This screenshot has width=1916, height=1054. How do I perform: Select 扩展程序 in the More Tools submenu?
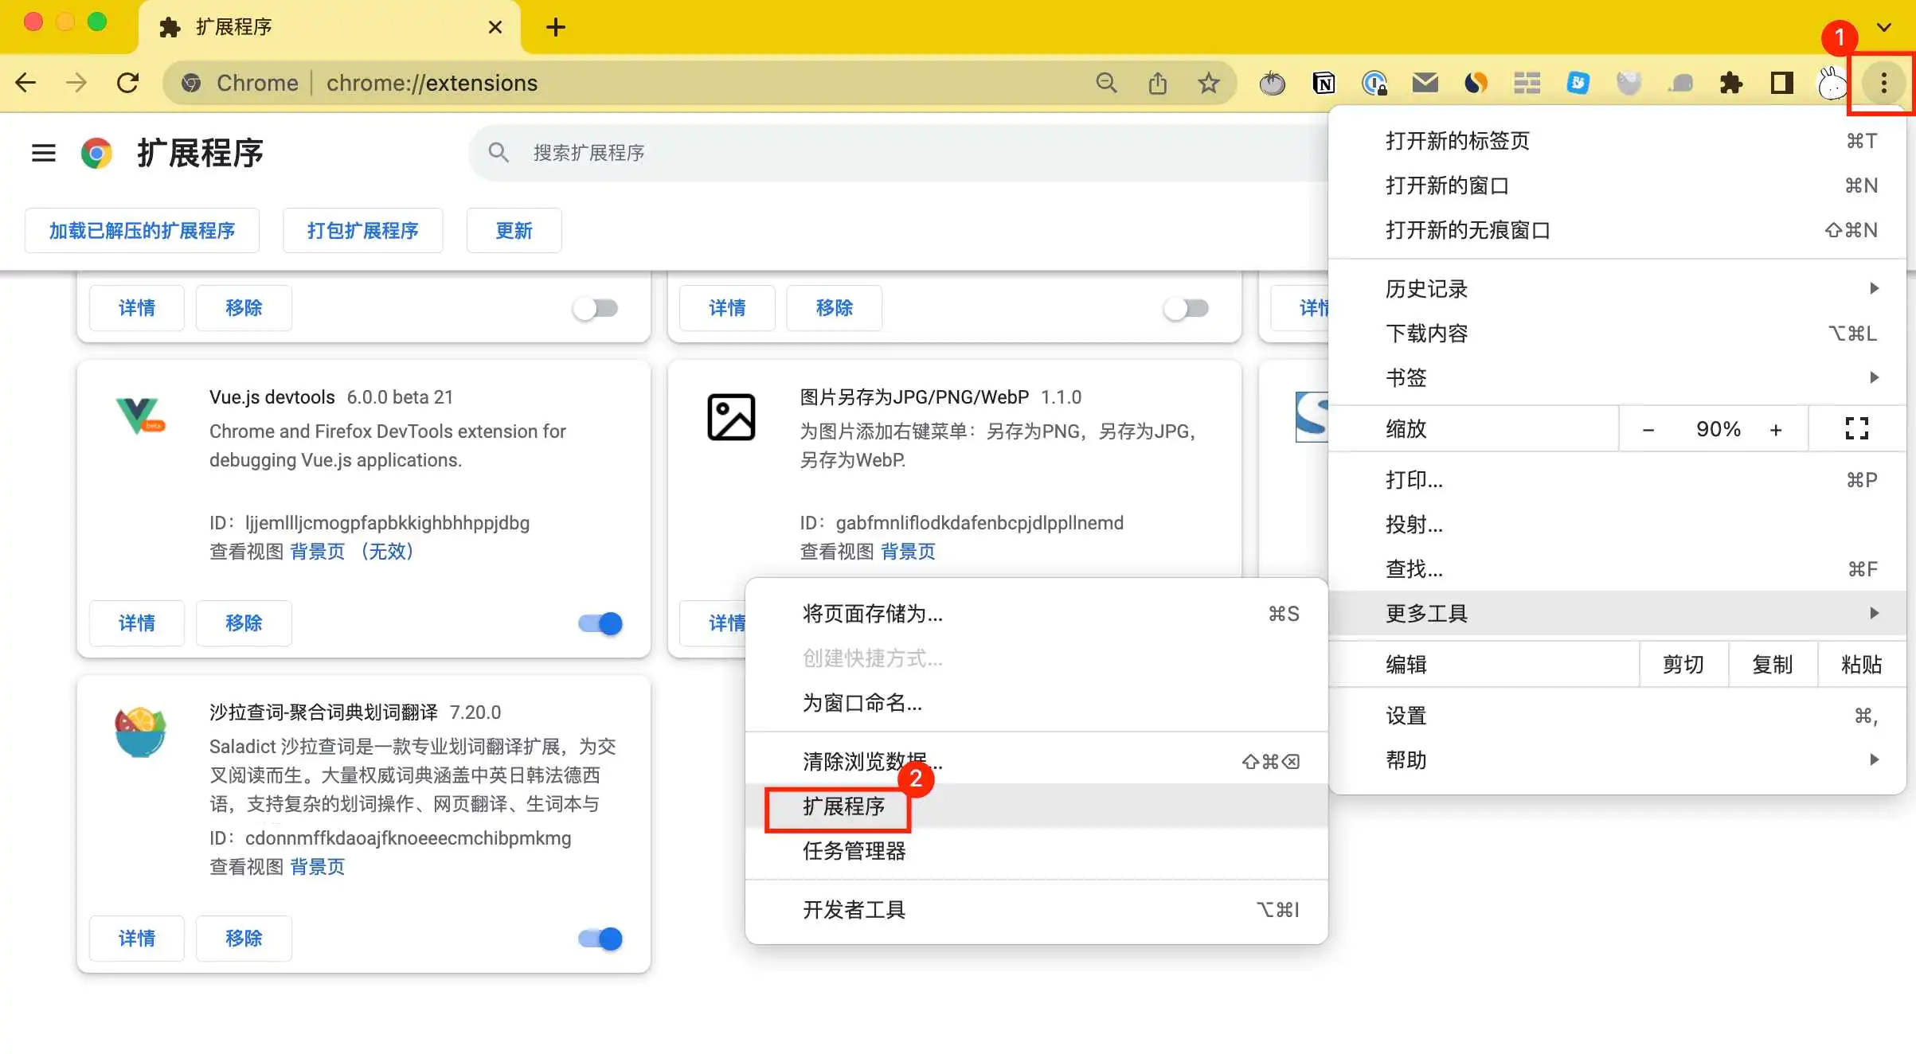tap(844, 806)
